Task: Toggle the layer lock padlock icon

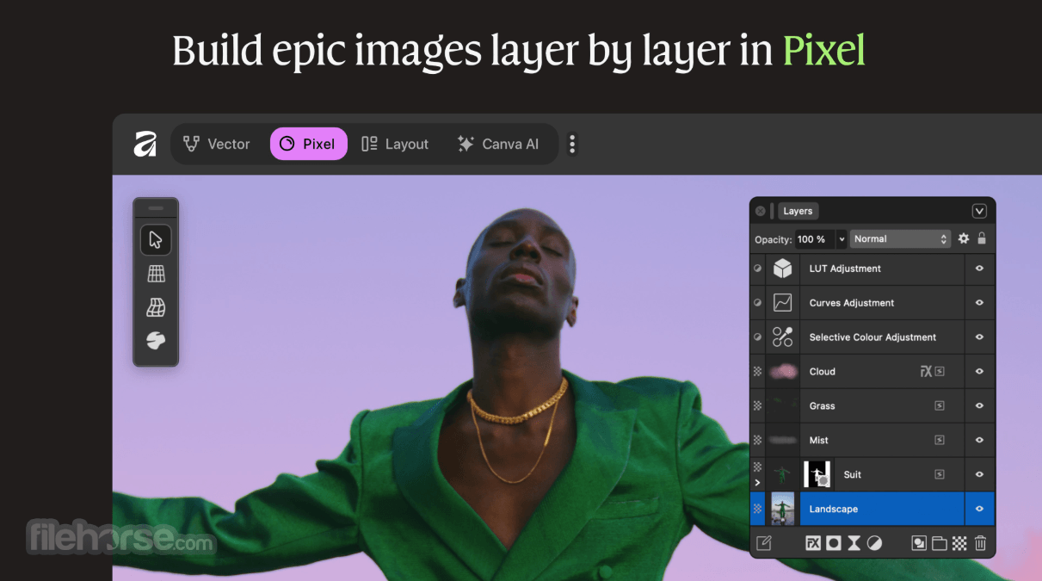Action: [x=982, y=238]
